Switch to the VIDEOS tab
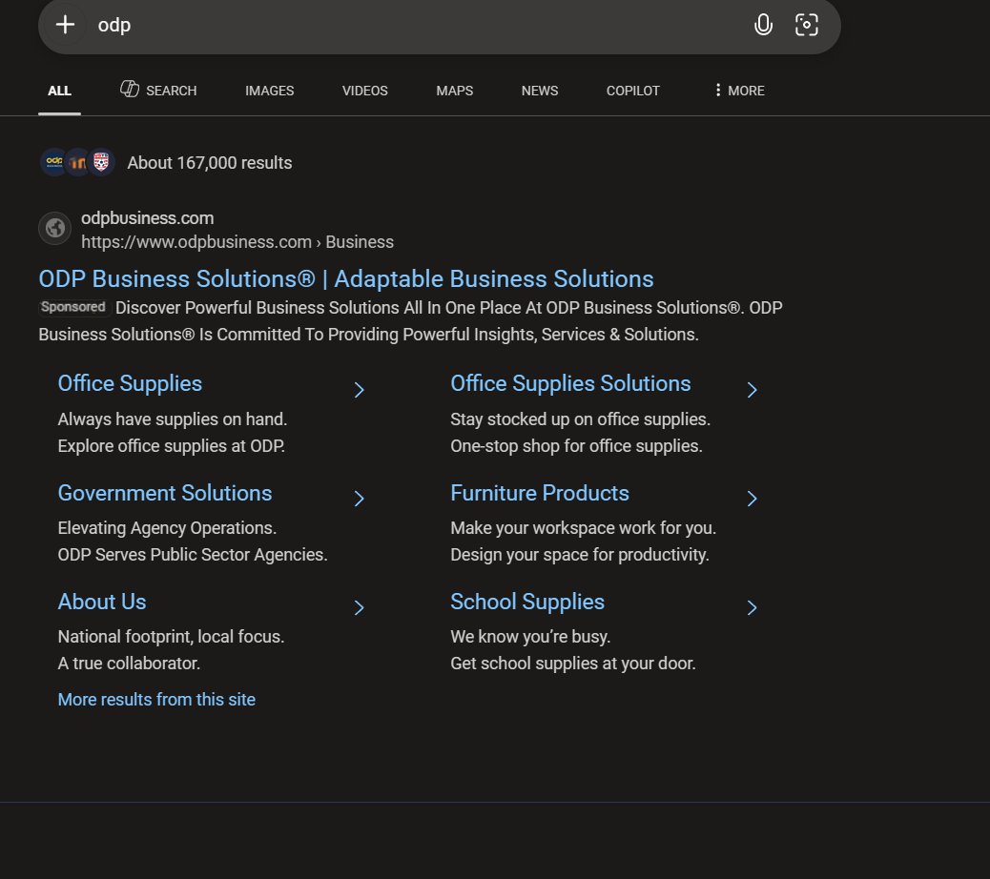This screenshot has width=990, height=879. pos(365,91)
